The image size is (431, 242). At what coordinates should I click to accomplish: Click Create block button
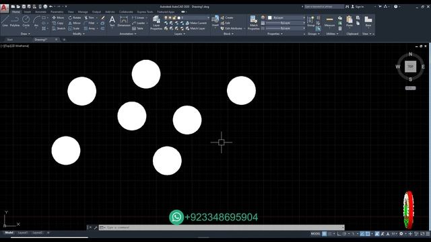pyautogui.click(x=227, y=17)
